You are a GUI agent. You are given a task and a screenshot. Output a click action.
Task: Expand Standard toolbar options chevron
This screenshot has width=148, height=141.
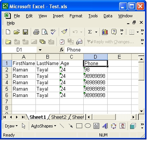(x=122, y=32)
